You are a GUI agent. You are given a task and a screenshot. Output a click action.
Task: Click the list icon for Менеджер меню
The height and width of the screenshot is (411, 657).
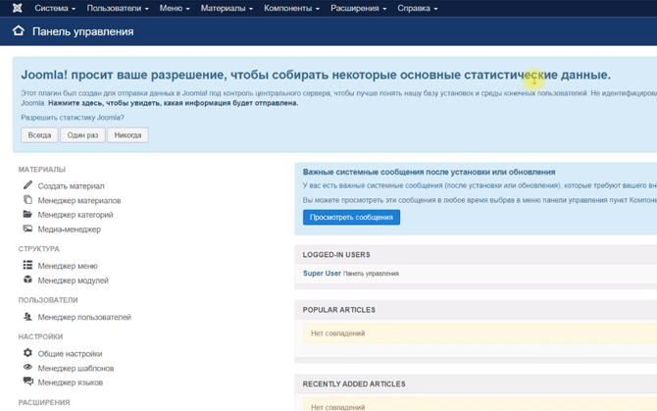27,266
